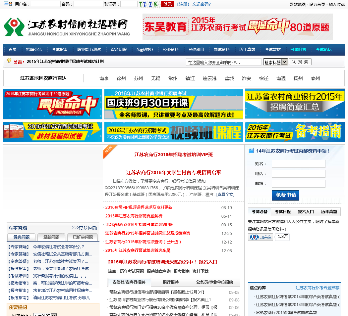The height and width of the screenshot is (316, 348).
Task: Click the 忘记密码? link
Action: coord(202,4)
